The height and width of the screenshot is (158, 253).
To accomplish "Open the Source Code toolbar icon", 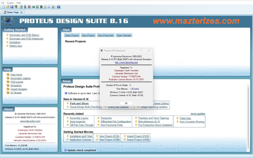I will point(49,7).
